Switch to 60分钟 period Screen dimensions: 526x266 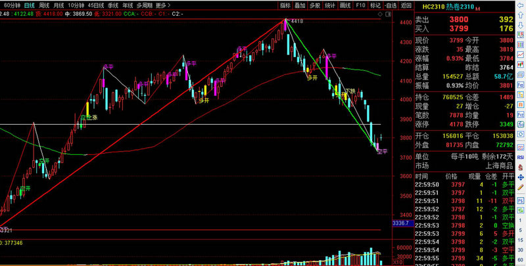[x=12, y=5]
